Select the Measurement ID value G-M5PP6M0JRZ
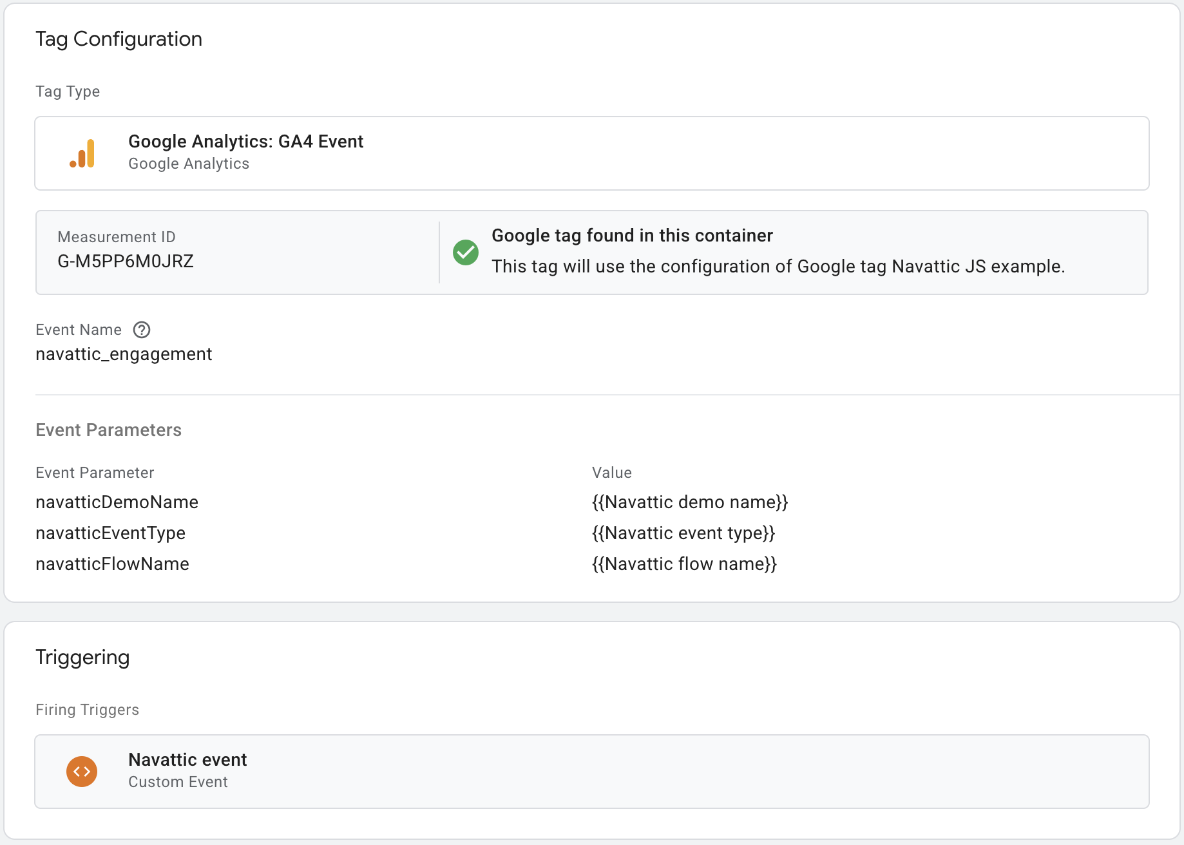Image resolution: width=1184 pixels, height=845 pixels. (126, 261)
